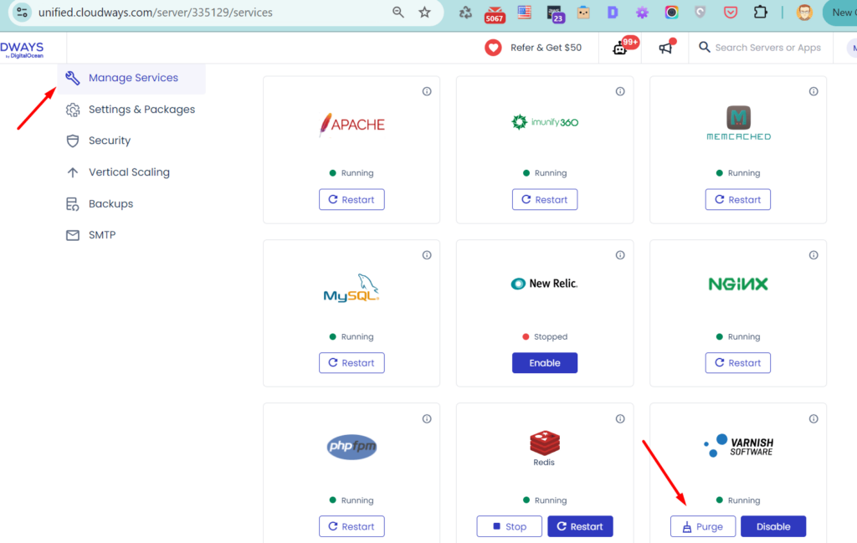
Task: Click the info icon on New Relic card
Action: 620,255
